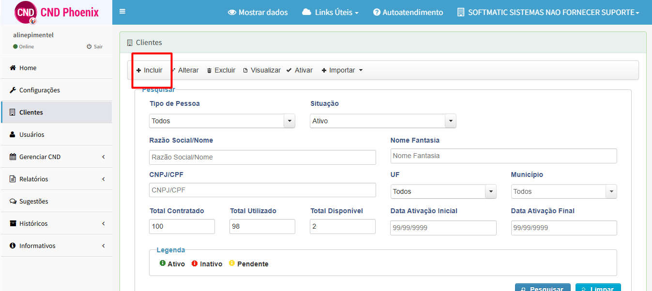The height and width of the screenshot is (291, 652).
Task: Click the CND Phoenix logo
Action: pos(56,12)
